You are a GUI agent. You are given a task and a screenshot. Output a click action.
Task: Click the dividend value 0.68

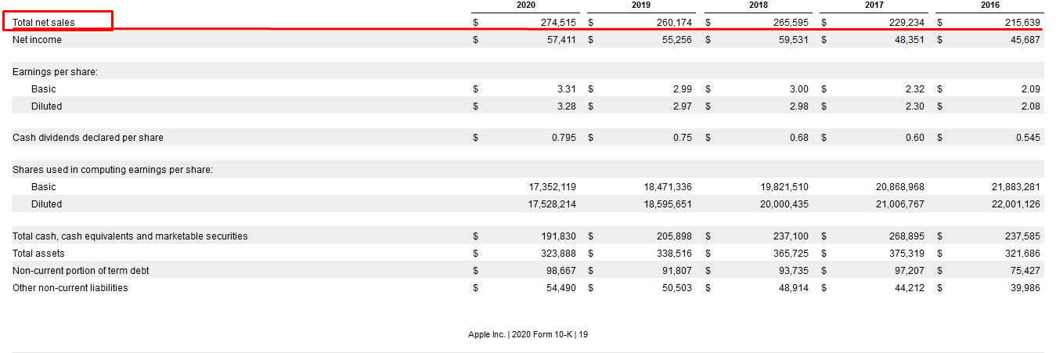coord(799,138)
